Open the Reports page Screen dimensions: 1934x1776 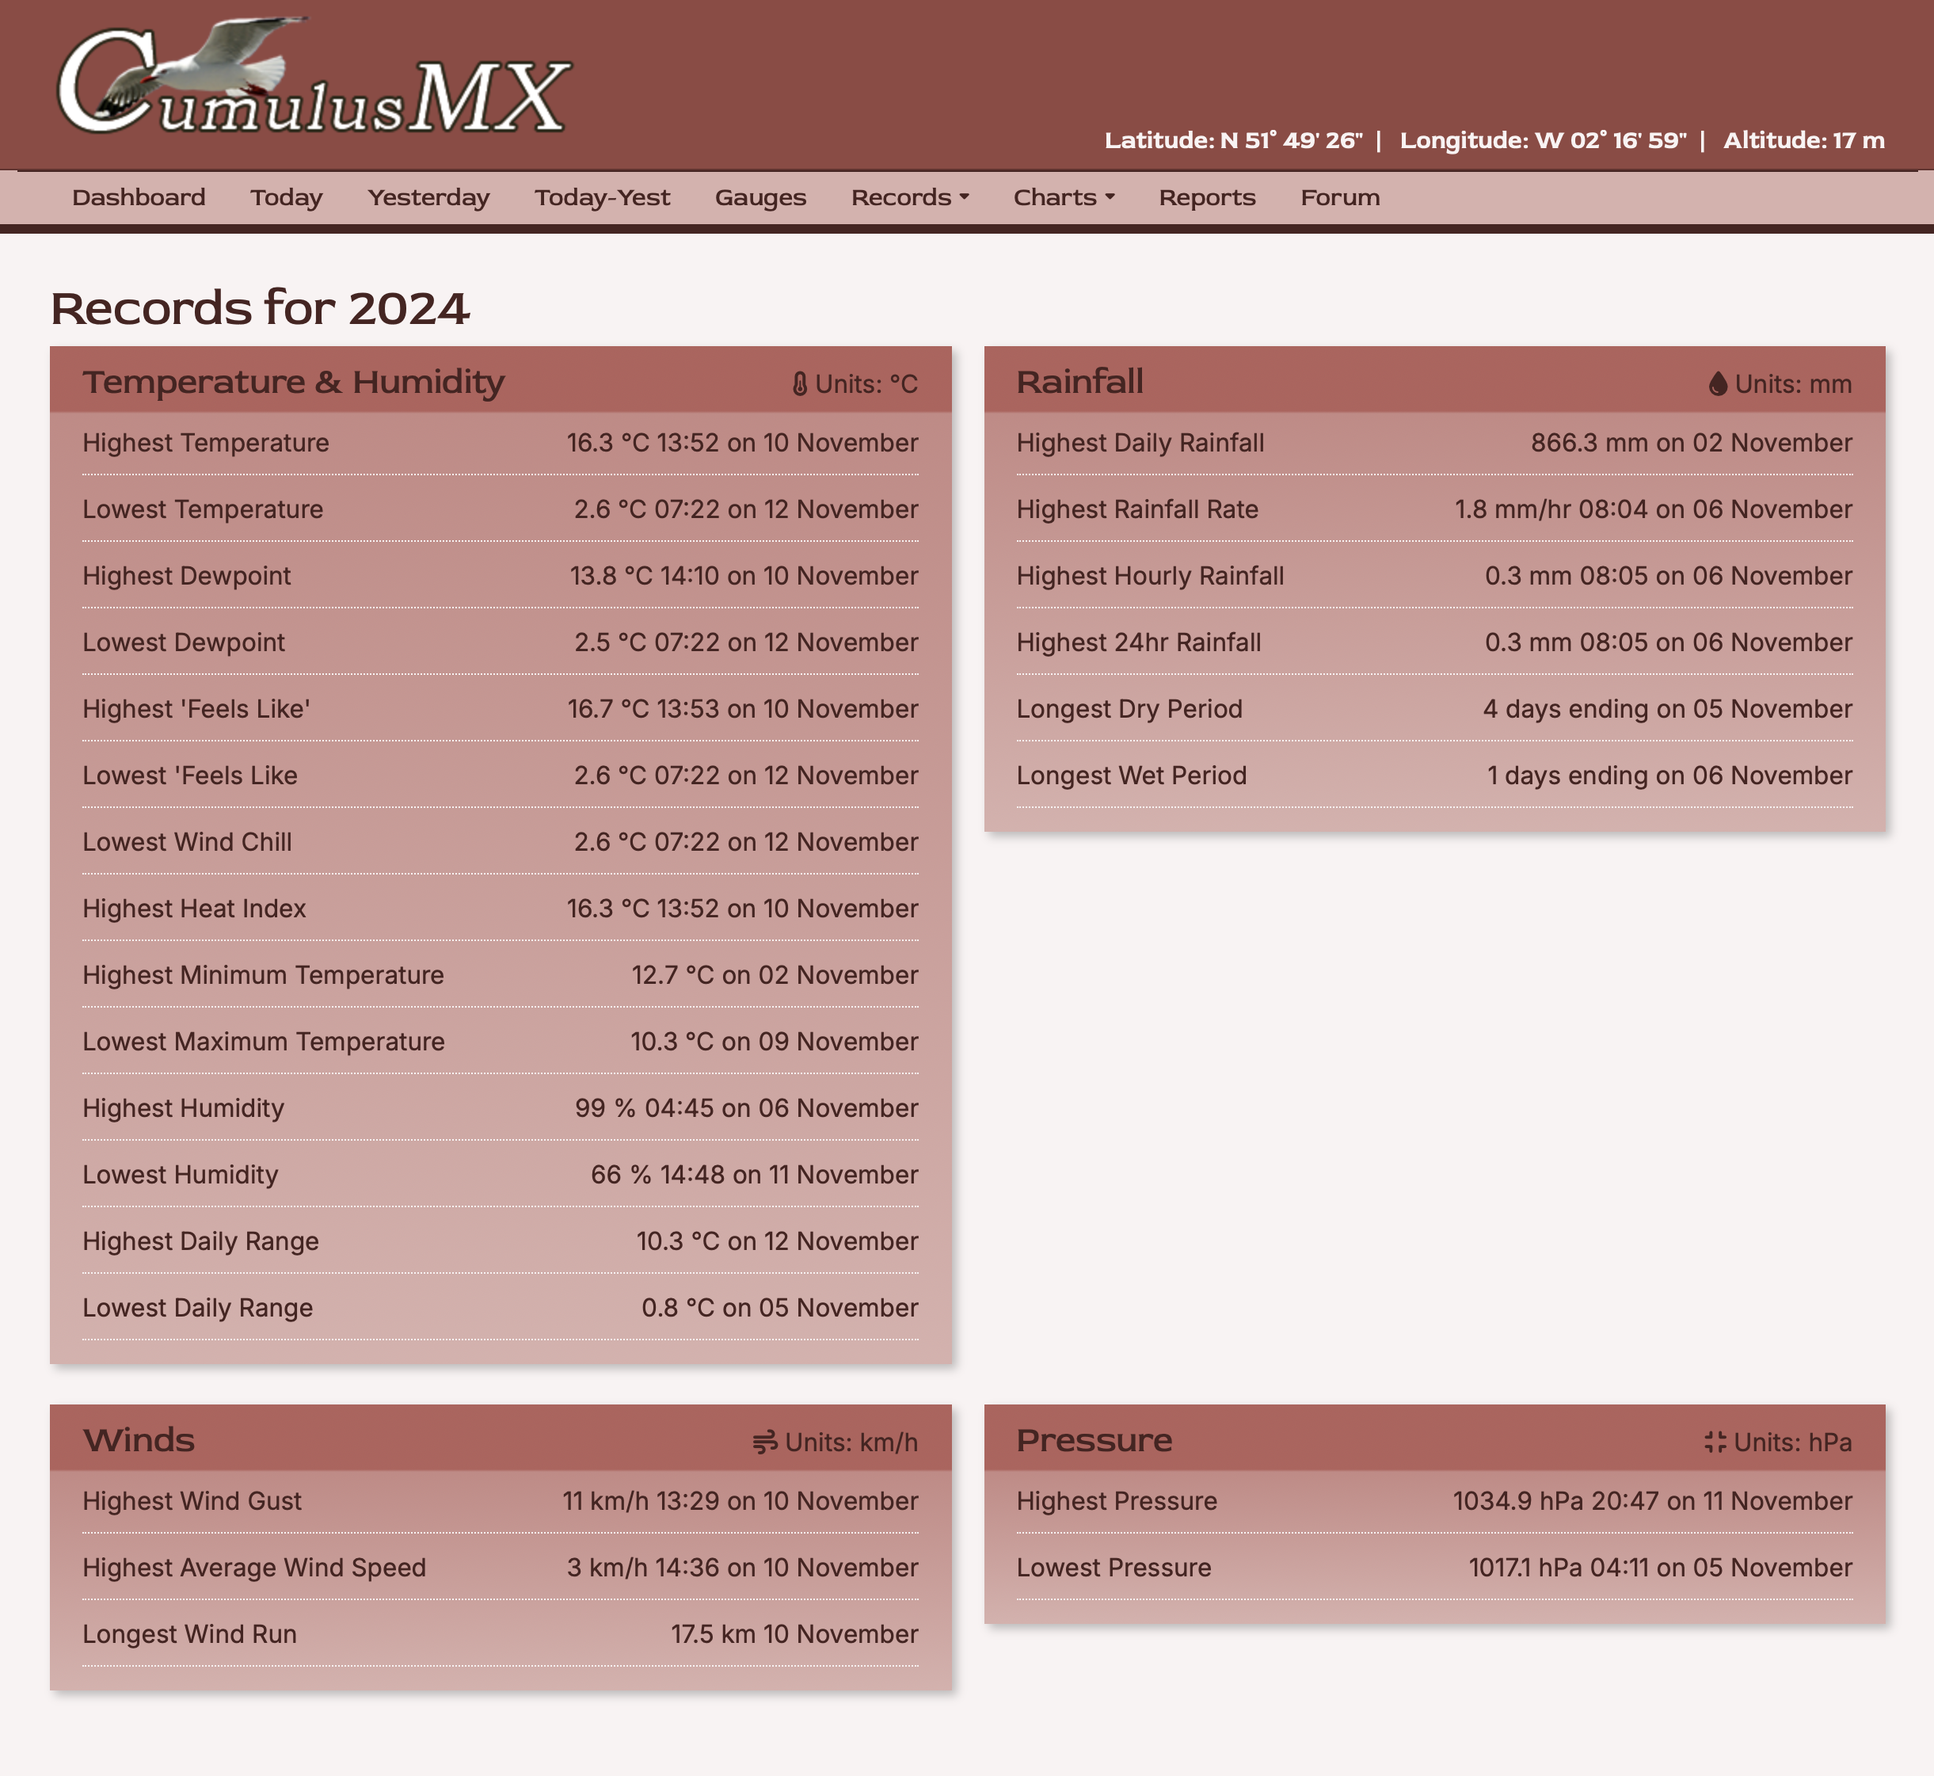[1205, 198]
